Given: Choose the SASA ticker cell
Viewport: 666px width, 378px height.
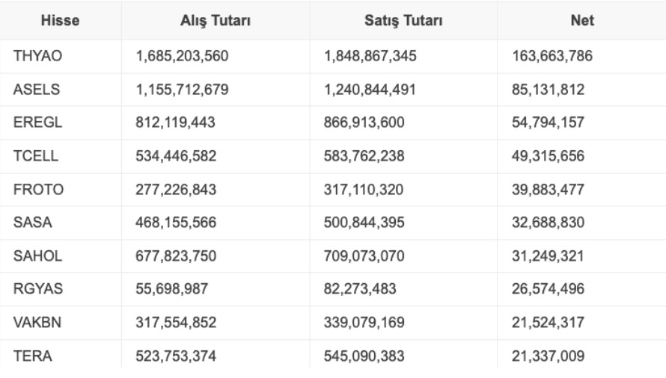Looking at the screenshot, I should pos(29,224).
